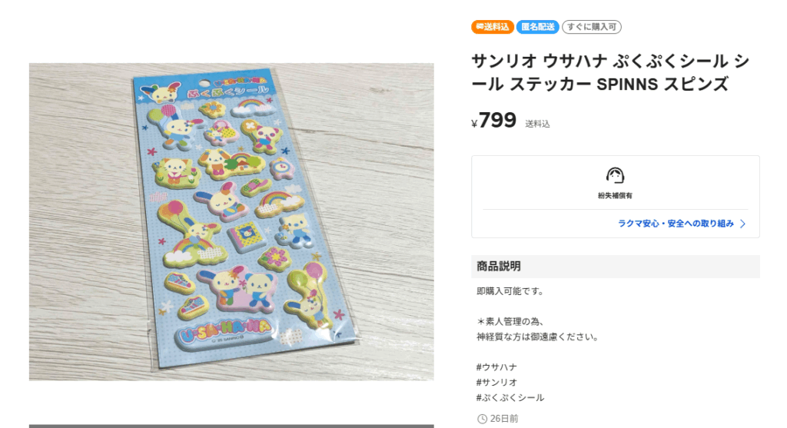Image resolution: width=787 pixels, height=428 pixels.
Task: Select the #ウサハナ hashtag
Action: point(496,367)
